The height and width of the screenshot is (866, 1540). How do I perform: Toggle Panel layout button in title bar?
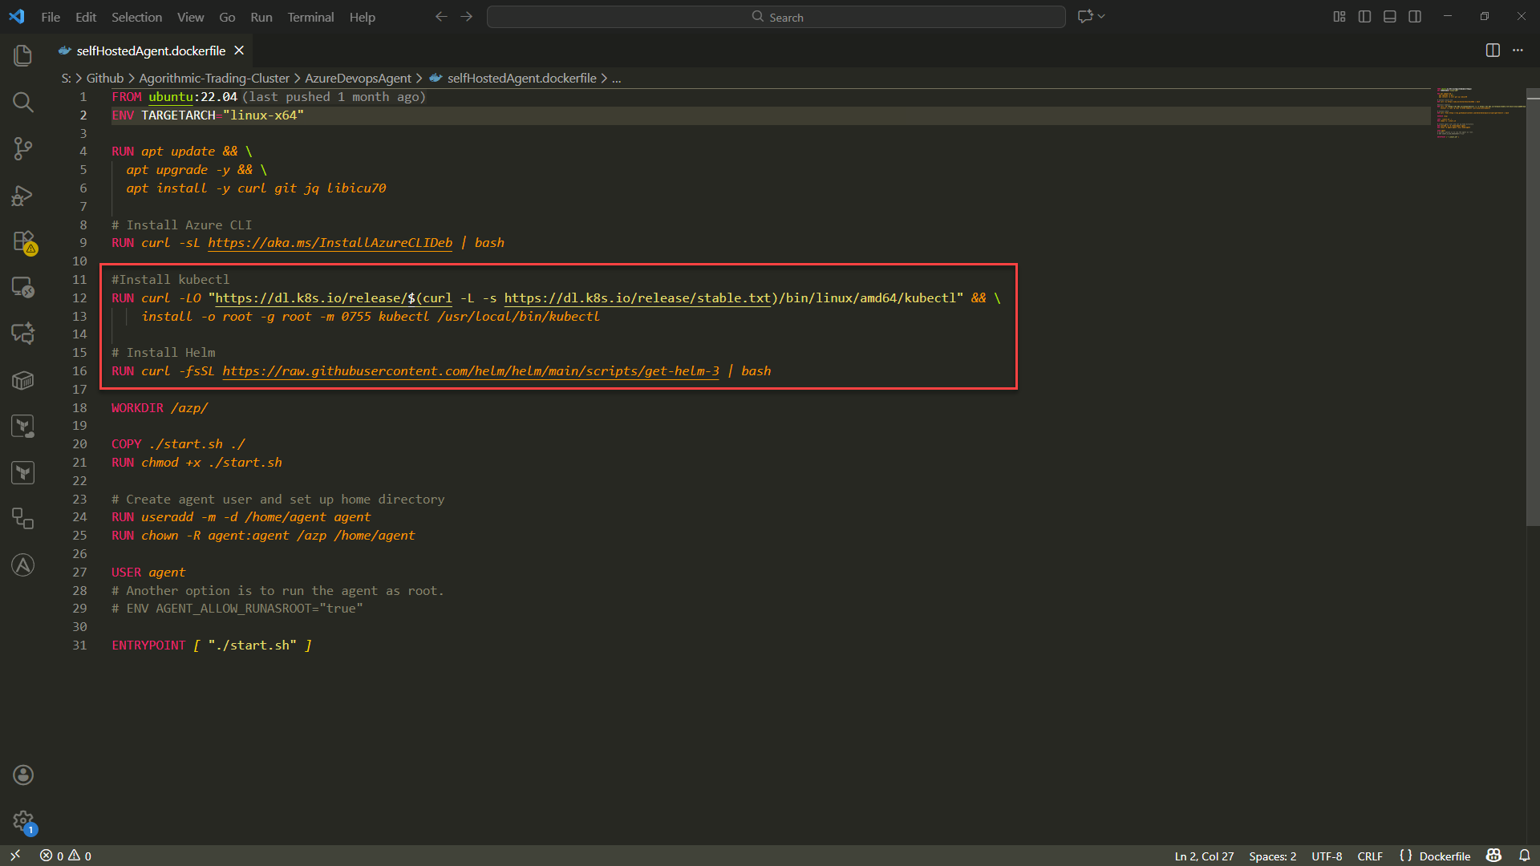coord(1390,17)
